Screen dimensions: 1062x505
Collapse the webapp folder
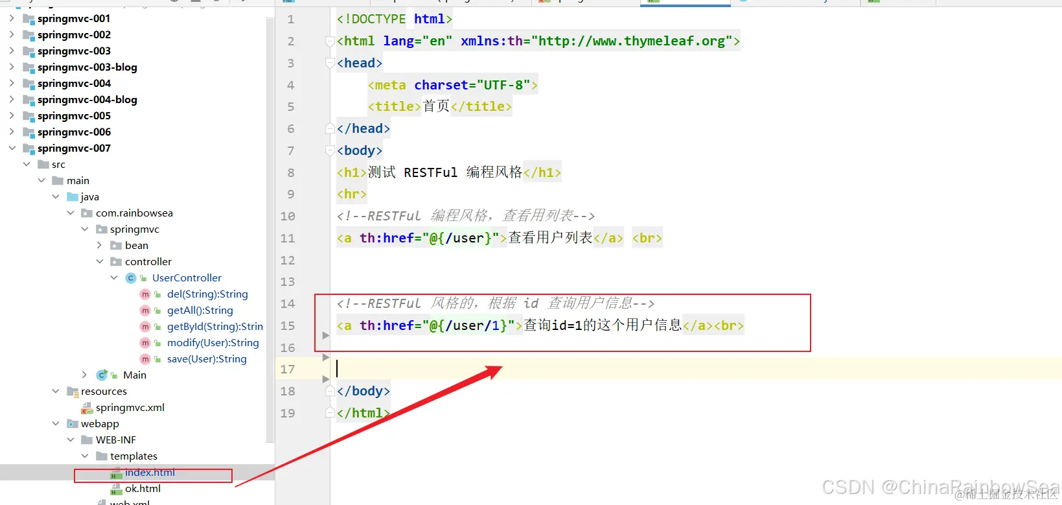pyautogui.click(x=56, y=423)
